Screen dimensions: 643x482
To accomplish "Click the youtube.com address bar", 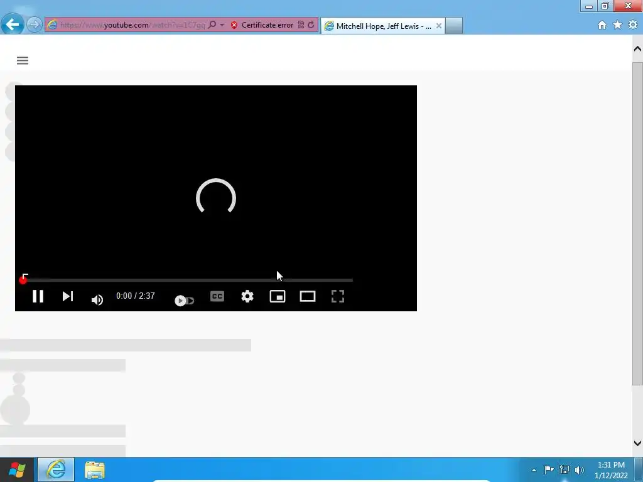I will click(x=132, y=25).
